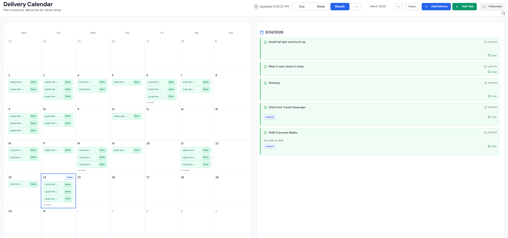
Task: Click the calendar icon next to 3/24/2026
Action: (x=262, y=32)
